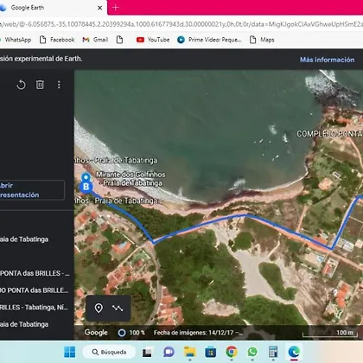The height and width of the screenshot is (363, 363).
Task: Click the trash delete icon in sidebar
Action: (x=40, y=85)
